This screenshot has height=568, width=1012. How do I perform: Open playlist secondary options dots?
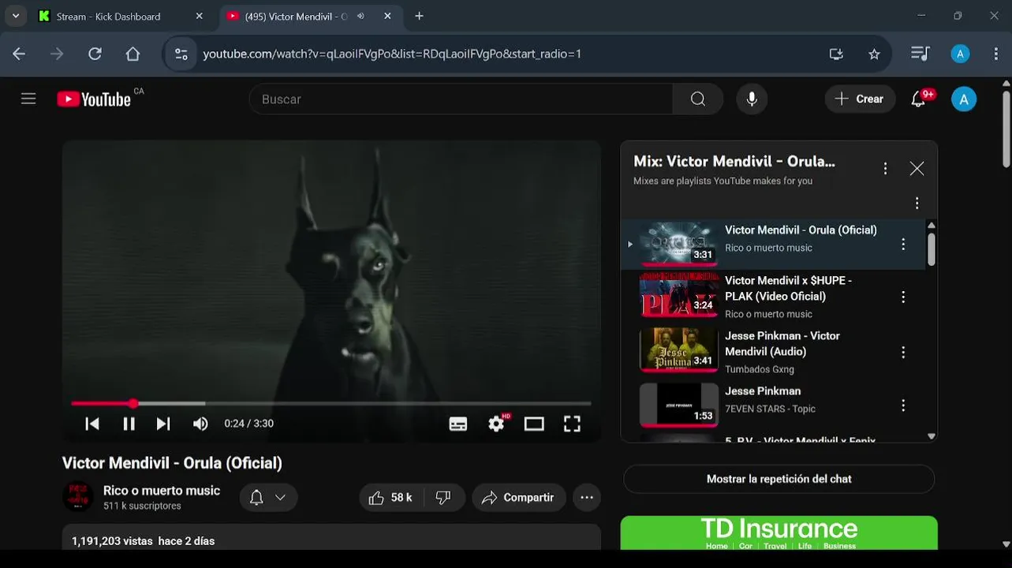point(917,203)
